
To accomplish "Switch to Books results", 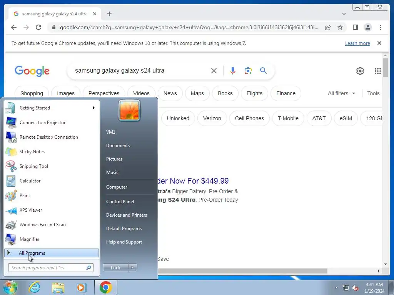I will (x=225, y=93).
